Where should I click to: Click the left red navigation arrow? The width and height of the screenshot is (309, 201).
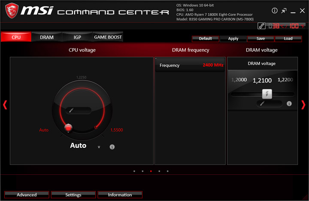[x=5, y=105]
